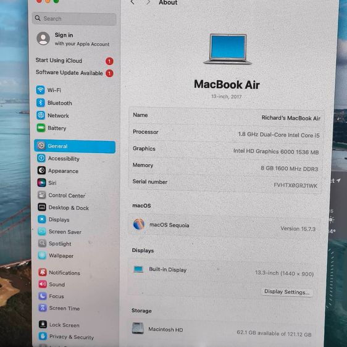This screenshot has height=347, width=347.
Task: Click the 1.8 GHz Dual-Core Intel Core i5 value
Action: (x=279, y=135)
